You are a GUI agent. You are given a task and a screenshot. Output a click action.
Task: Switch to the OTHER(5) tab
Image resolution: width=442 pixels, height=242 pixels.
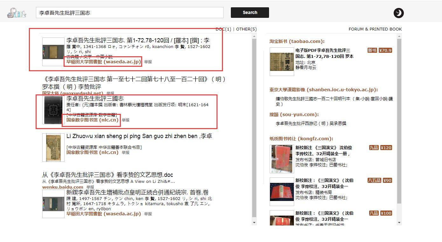coord(246,29)
